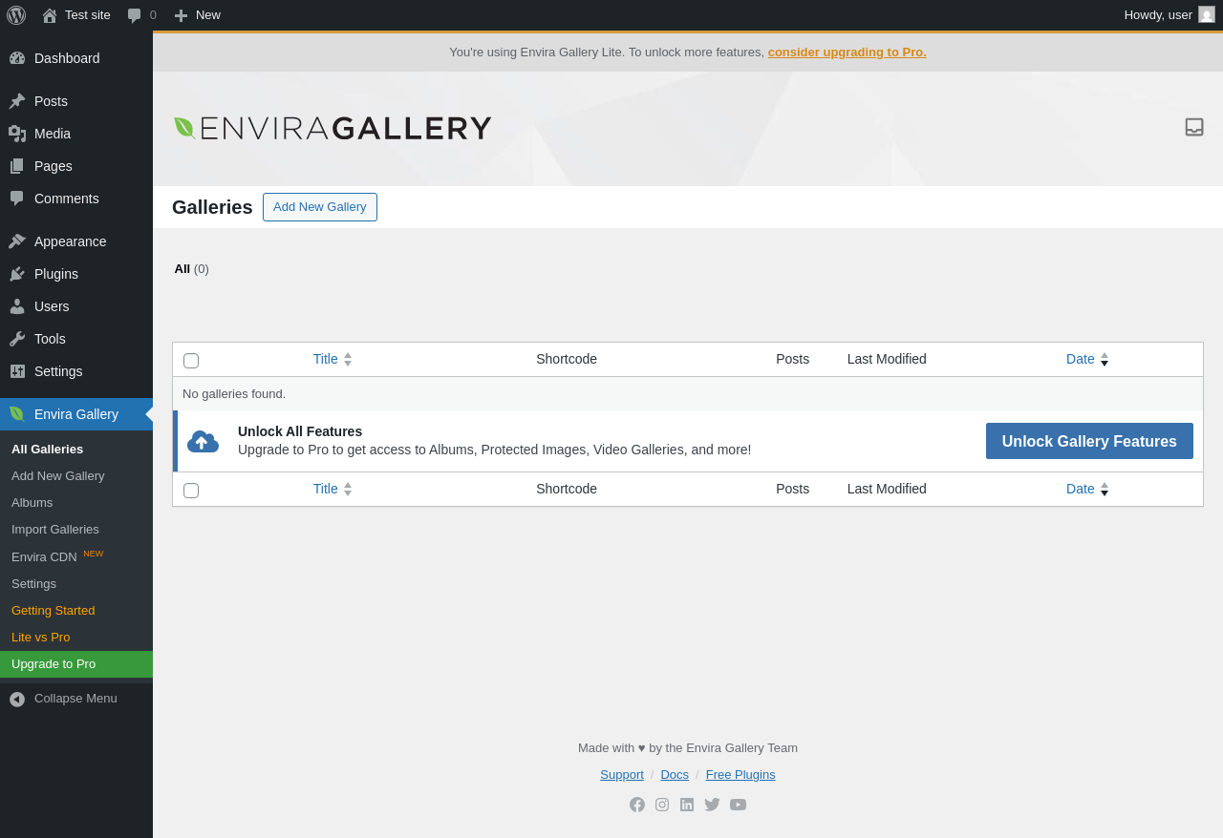The height and width of the screenshot is (838, 1223).
Task: Click the plus icon beside New
Action: [x=181, y=15]
